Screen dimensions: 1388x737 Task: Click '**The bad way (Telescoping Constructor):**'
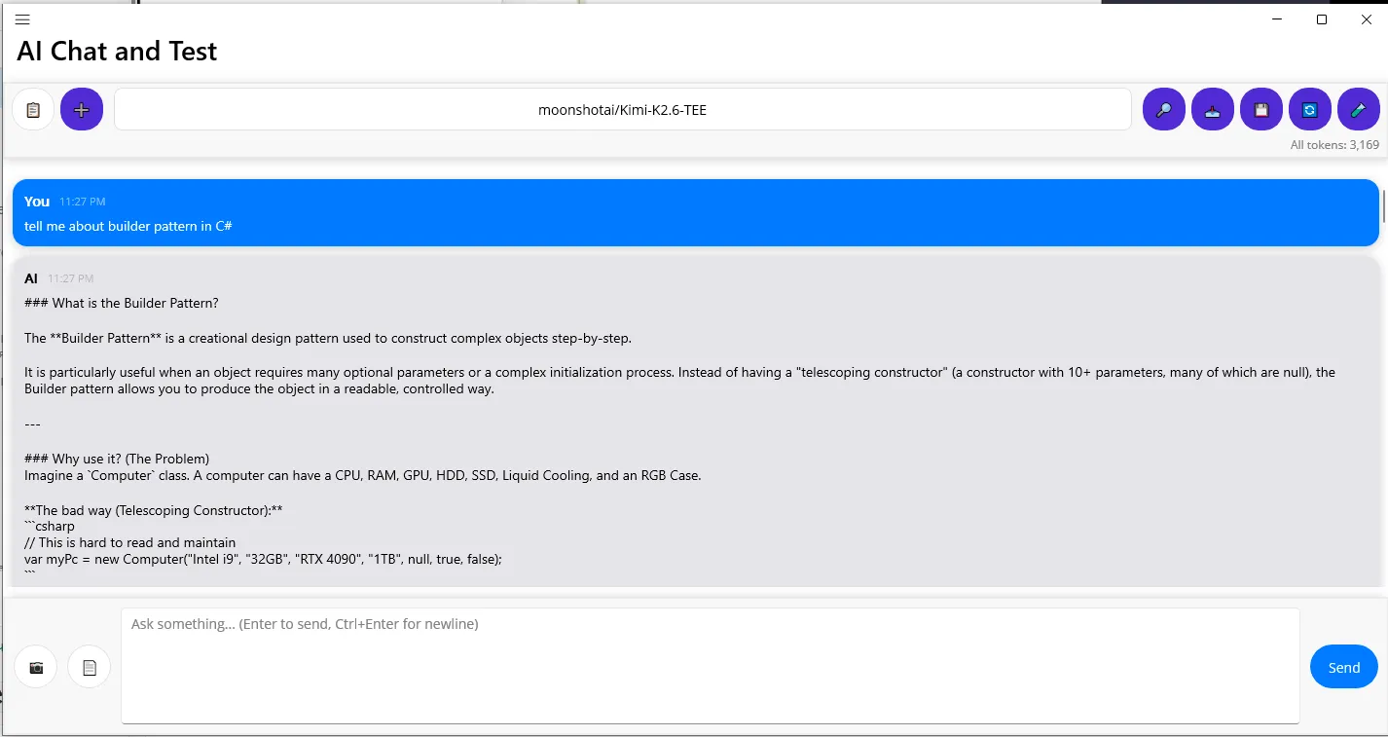154,510
